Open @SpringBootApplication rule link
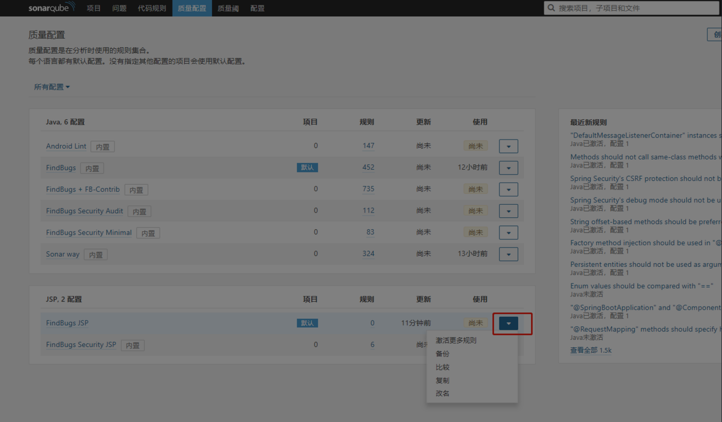This screenshot has width=722, height=422. tap(646, 307)
